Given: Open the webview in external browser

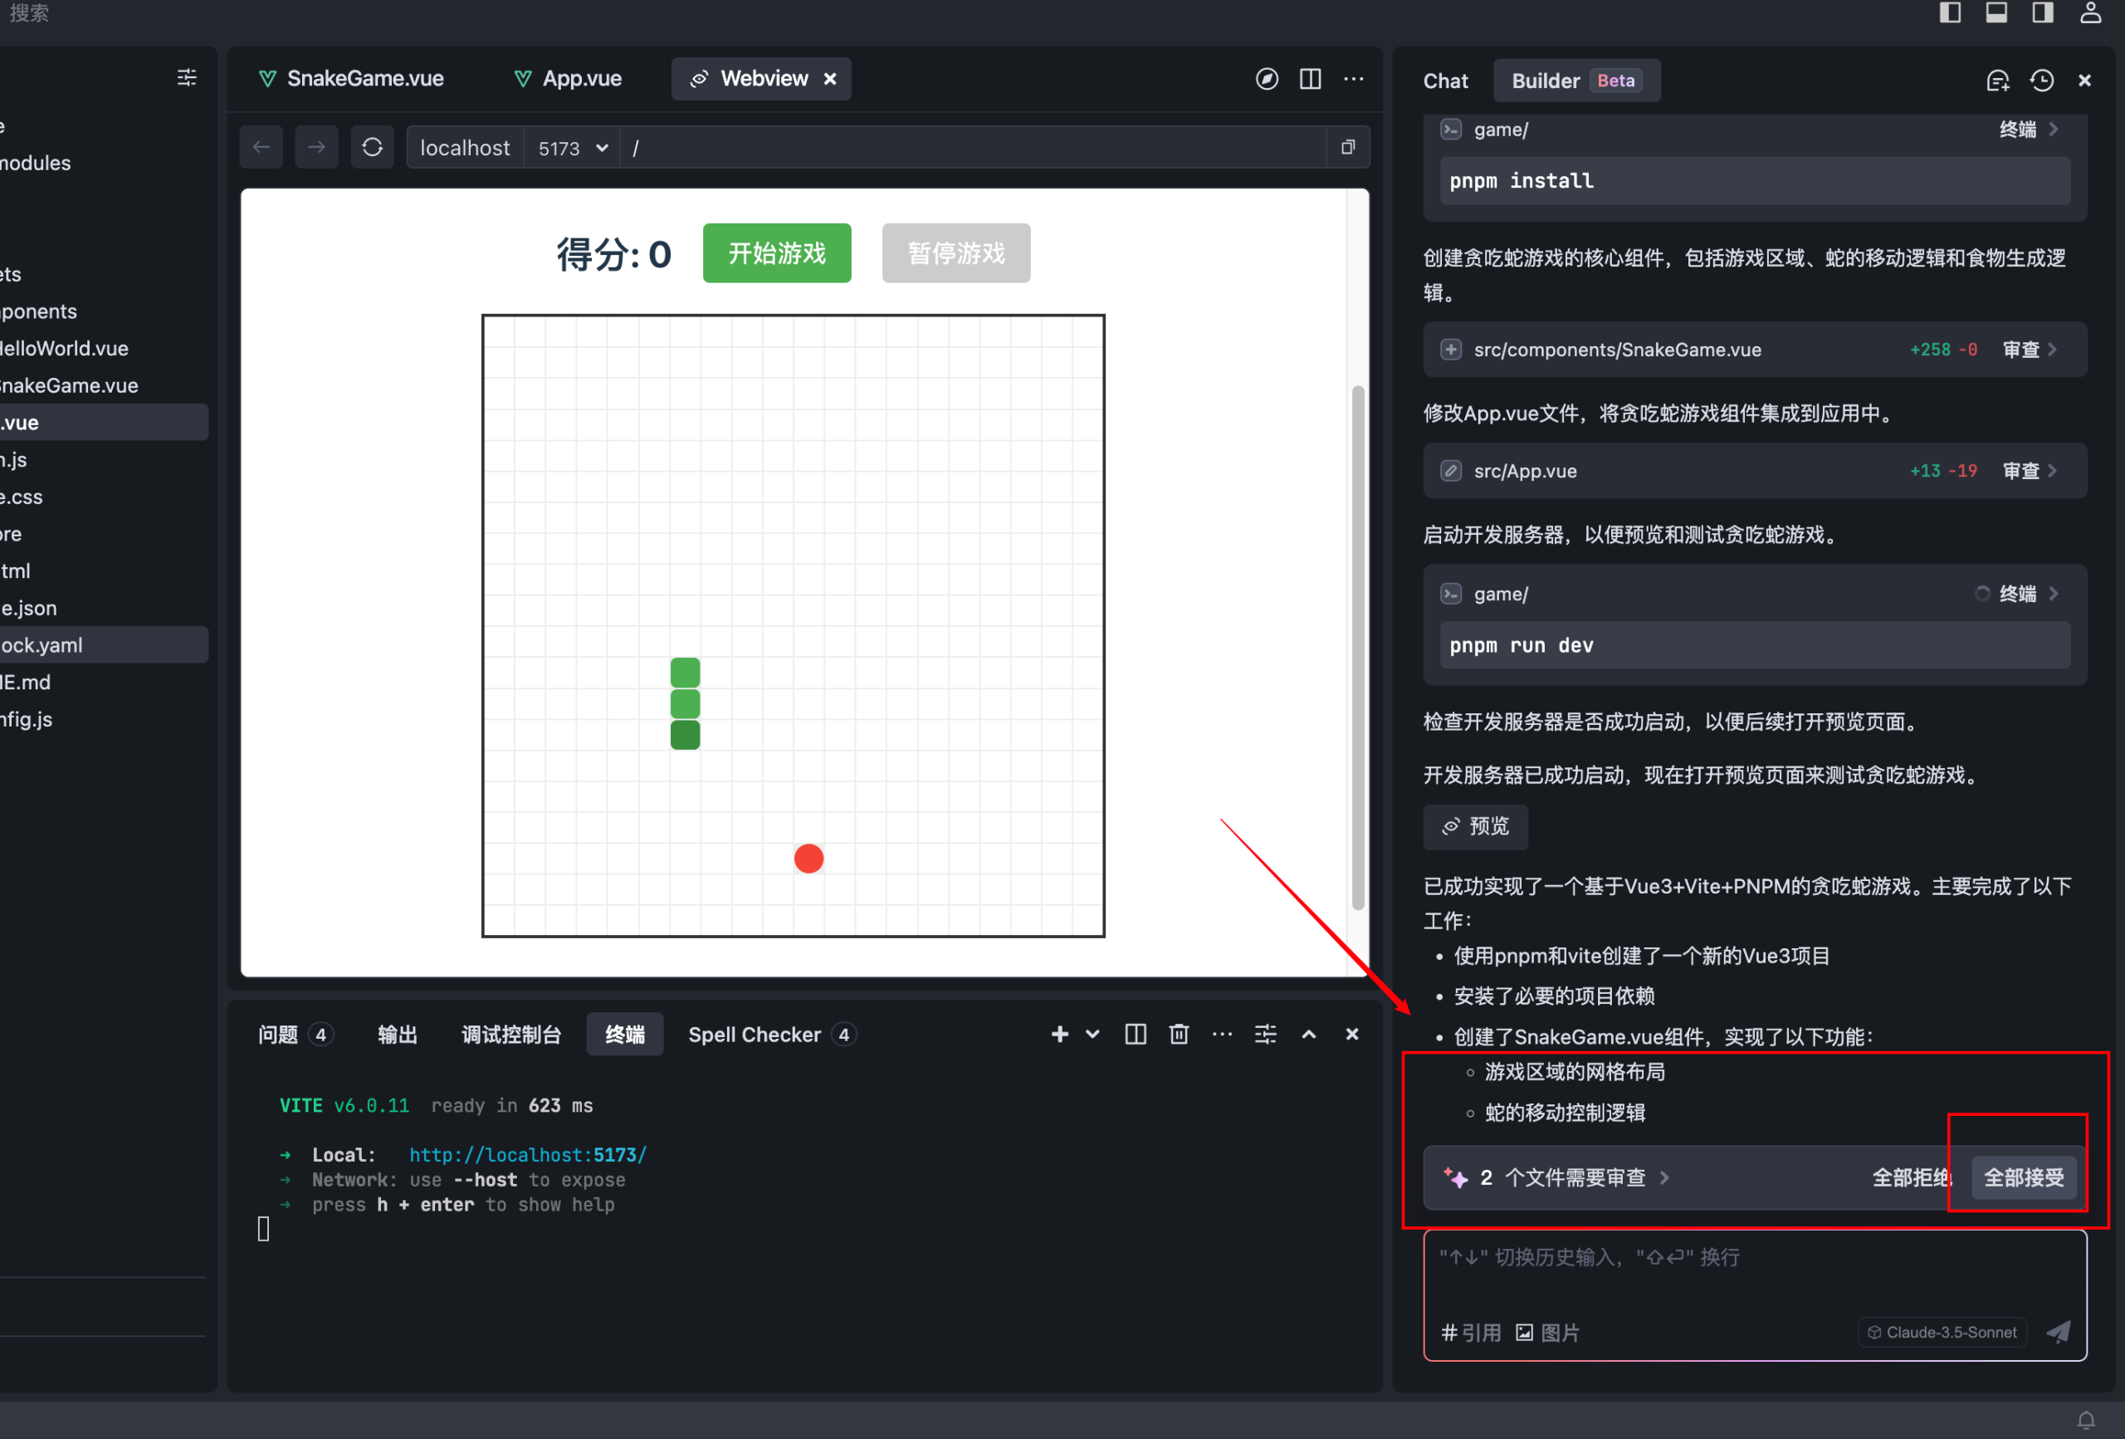Looking at the screenshot, I should [x=1267, y=79].
